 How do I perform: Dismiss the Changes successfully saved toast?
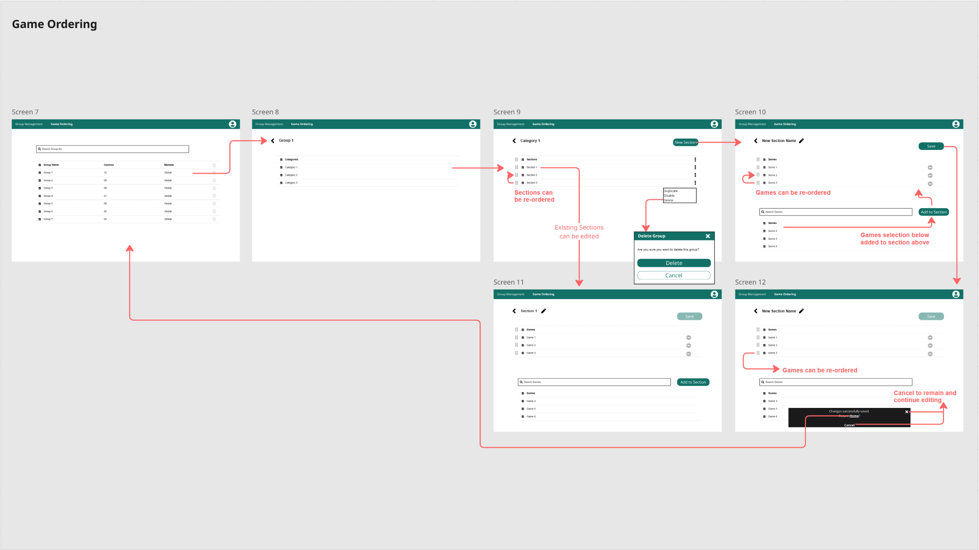(906, 412)
